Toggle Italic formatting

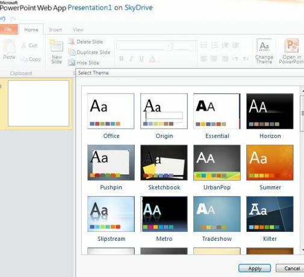pos(131,58)
